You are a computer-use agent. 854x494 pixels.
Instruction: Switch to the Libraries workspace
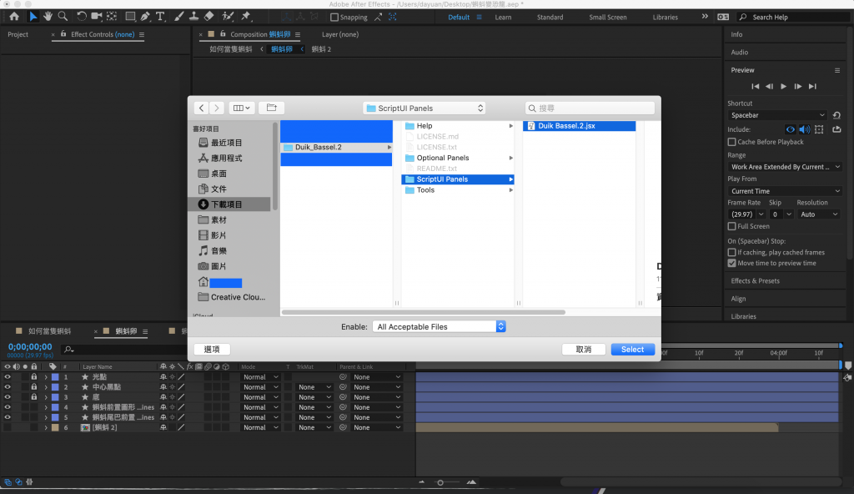[x=665, y=18]
